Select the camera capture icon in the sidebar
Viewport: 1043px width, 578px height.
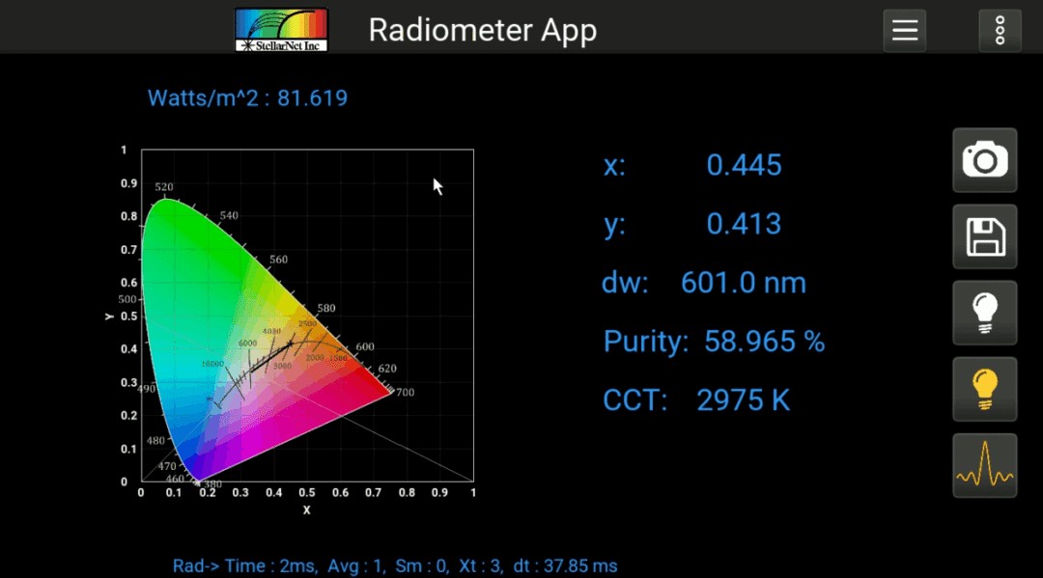pos(984,160)
